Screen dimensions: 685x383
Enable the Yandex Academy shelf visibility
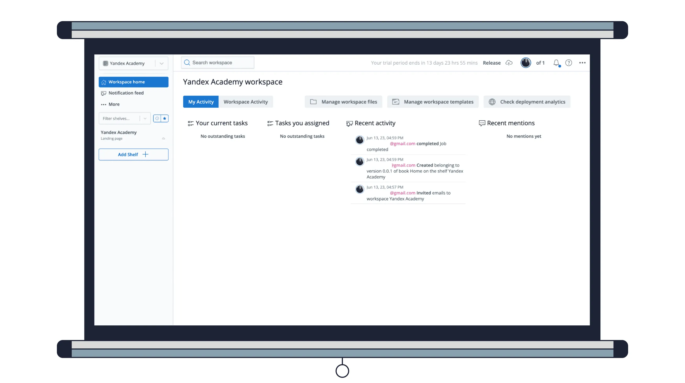163,138
